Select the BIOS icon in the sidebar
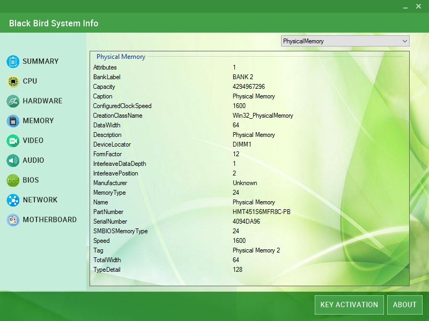Image resolution: width=429 pixels, height=321 pixels. [13, 180]
